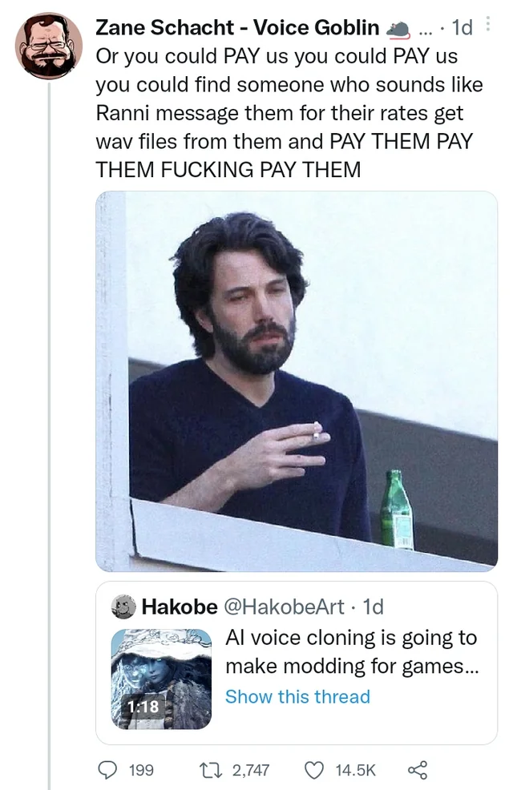Play the Ranni video thumbnail
The image size is (513, 790).
point(161,679)
